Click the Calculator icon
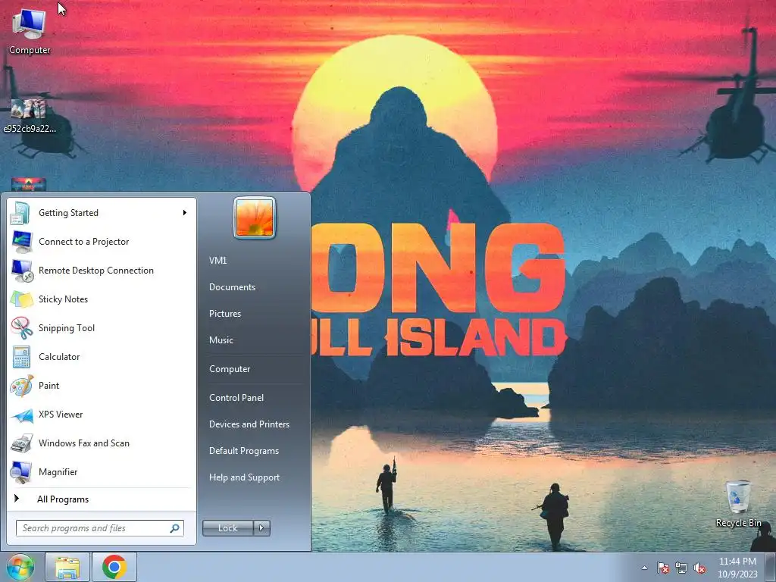This screenshot has height=582, width=776. [x=21, y=357]
